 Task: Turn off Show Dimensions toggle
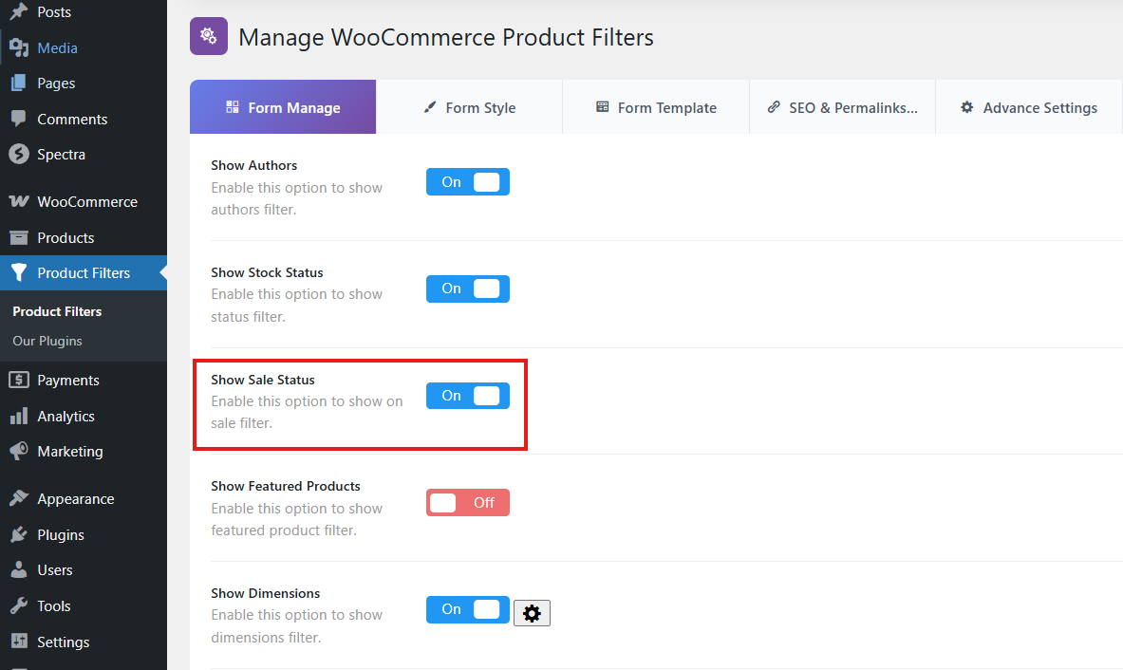[468, 609]
